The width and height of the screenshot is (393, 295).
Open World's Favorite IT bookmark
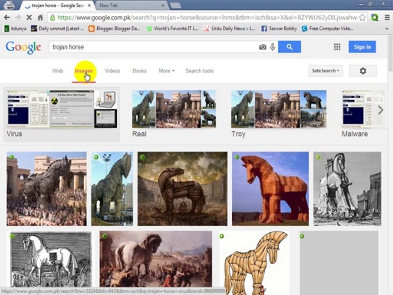click(173, 29)
